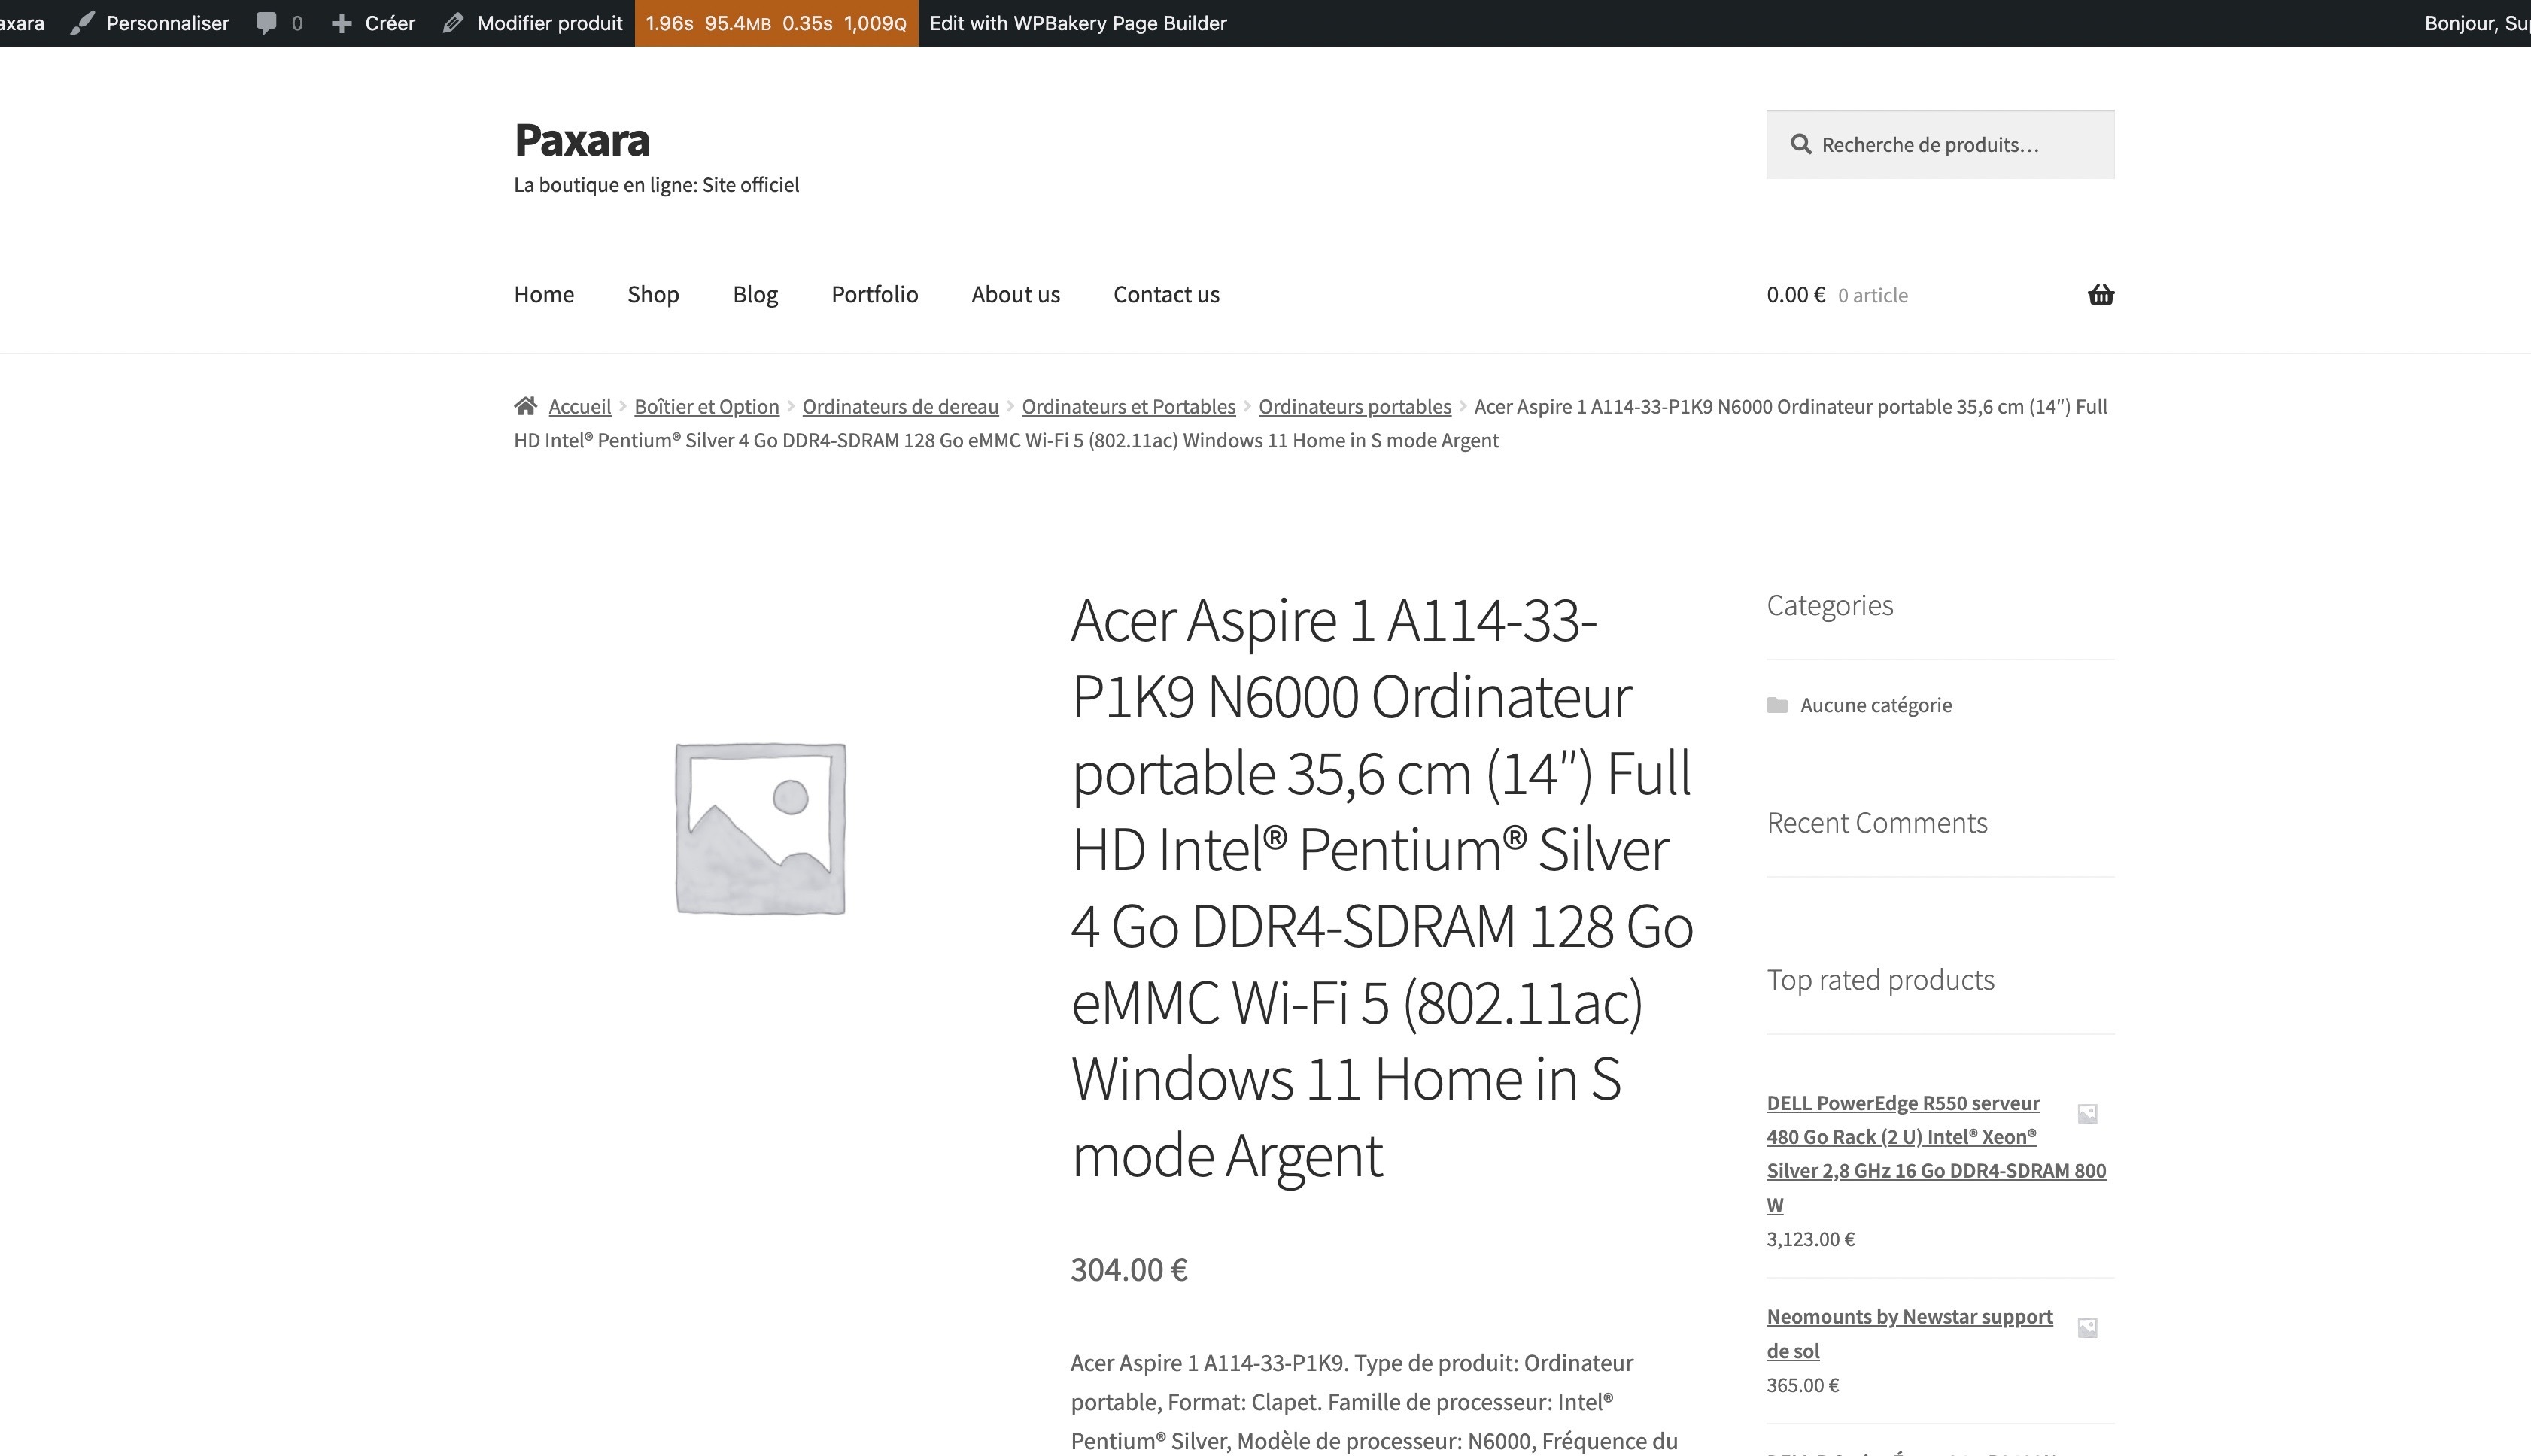
Task: Open the main product placeholder image
Action: pos(761,828)
